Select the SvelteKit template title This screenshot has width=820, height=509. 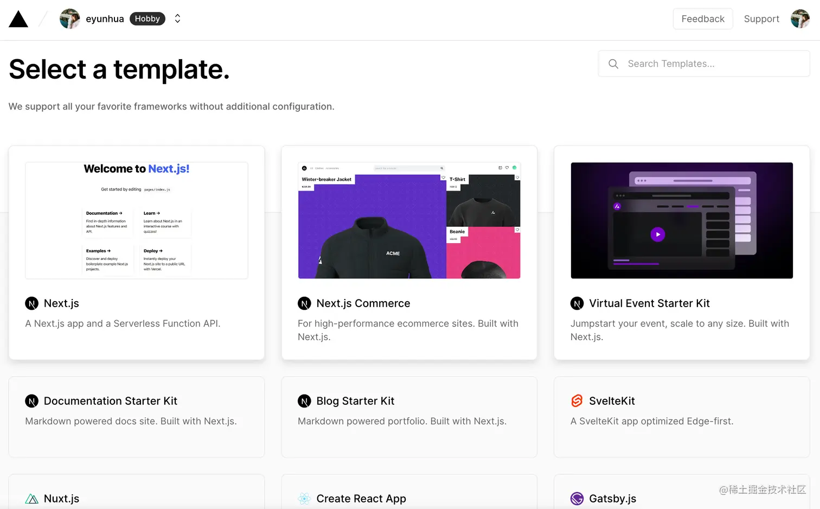pos(612,401)
